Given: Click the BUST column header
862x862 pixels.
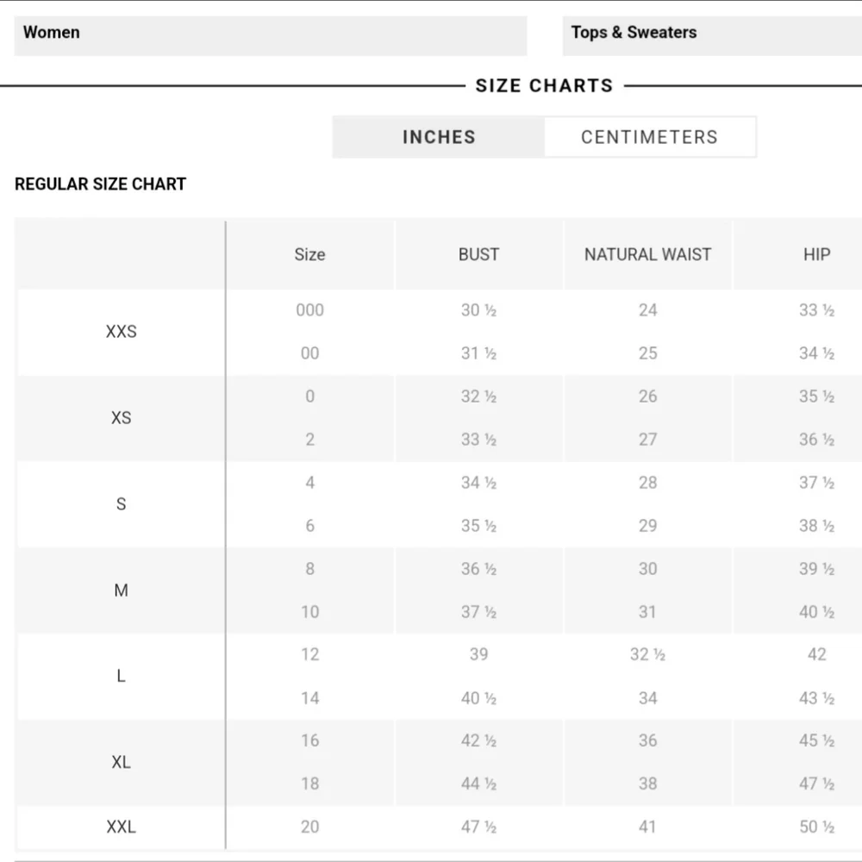Looking at the screenshot, I should click(x=478, y=254).
